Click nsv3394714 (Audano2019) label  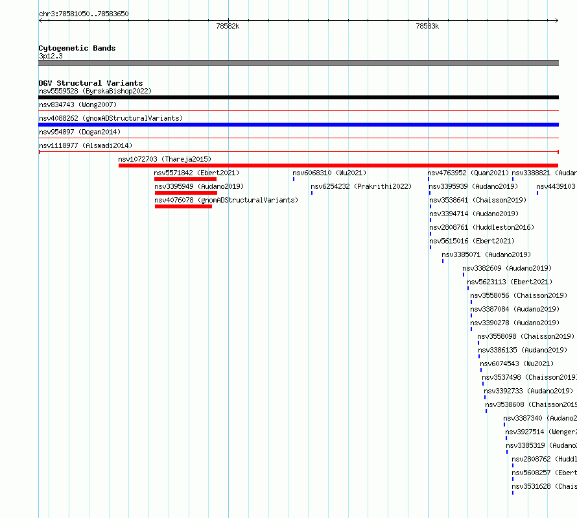coord(474,214)
